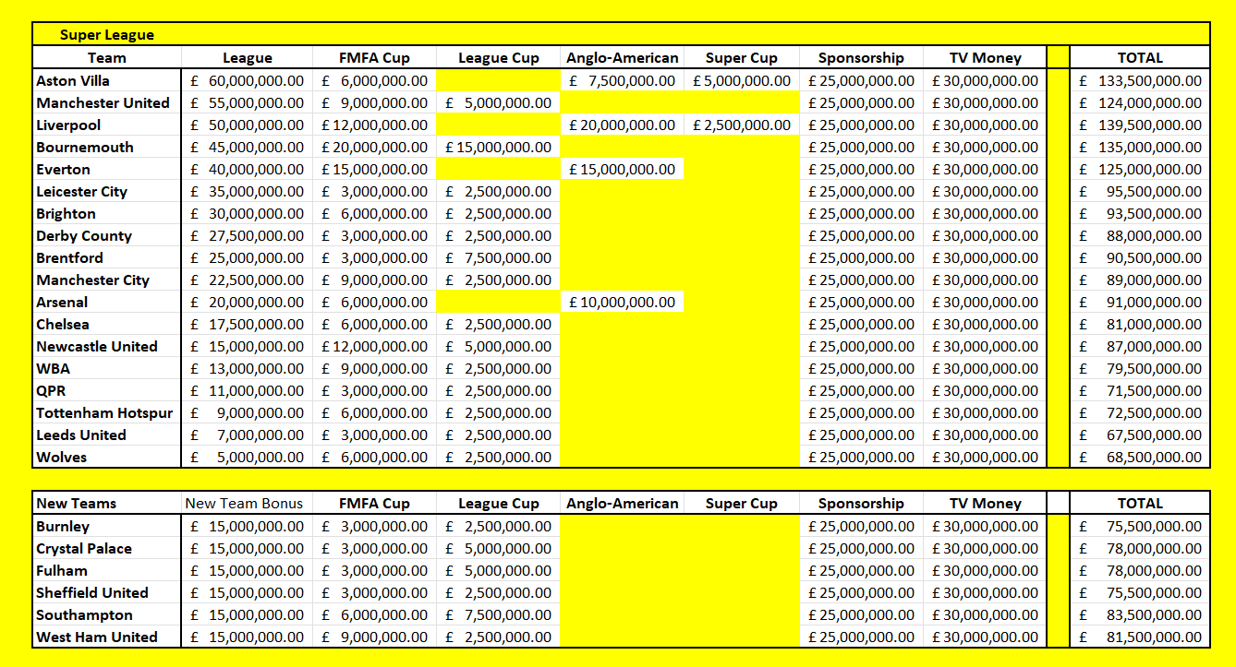
Task: Click the 'Sheffield United' team cell
Action: point(107,592)
